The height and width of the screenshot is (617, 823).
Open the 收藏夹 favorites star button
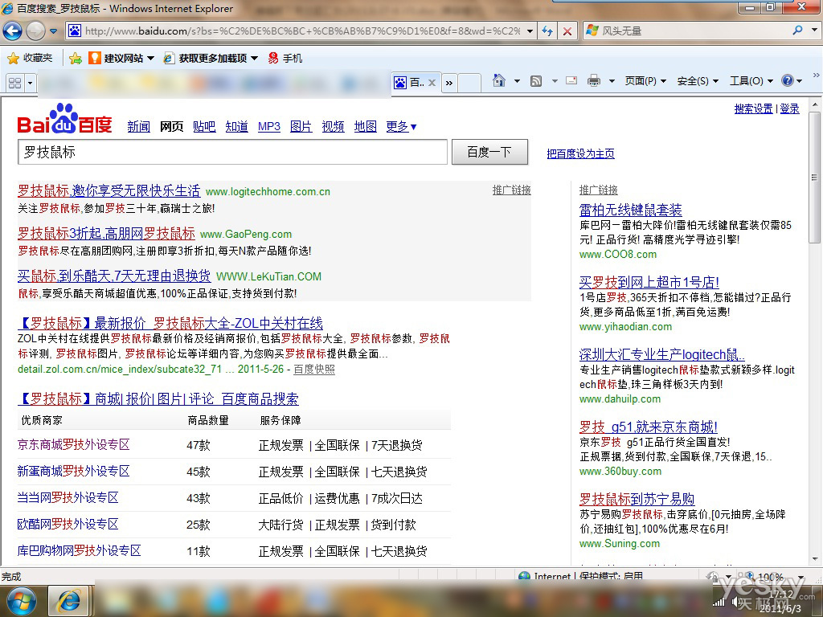[x=30, y=58]
